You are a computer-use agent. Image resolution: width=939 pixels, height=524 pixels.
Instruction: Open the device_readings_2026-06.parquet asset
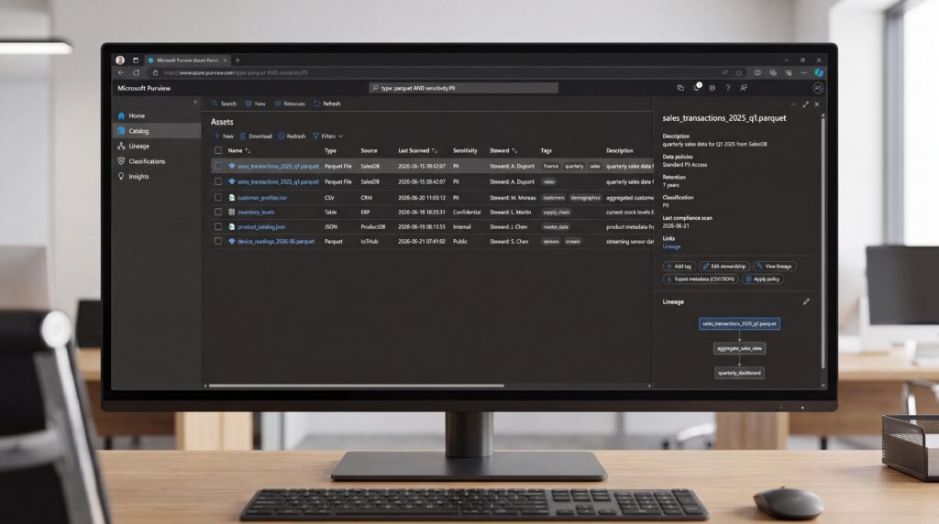point(276,242)
